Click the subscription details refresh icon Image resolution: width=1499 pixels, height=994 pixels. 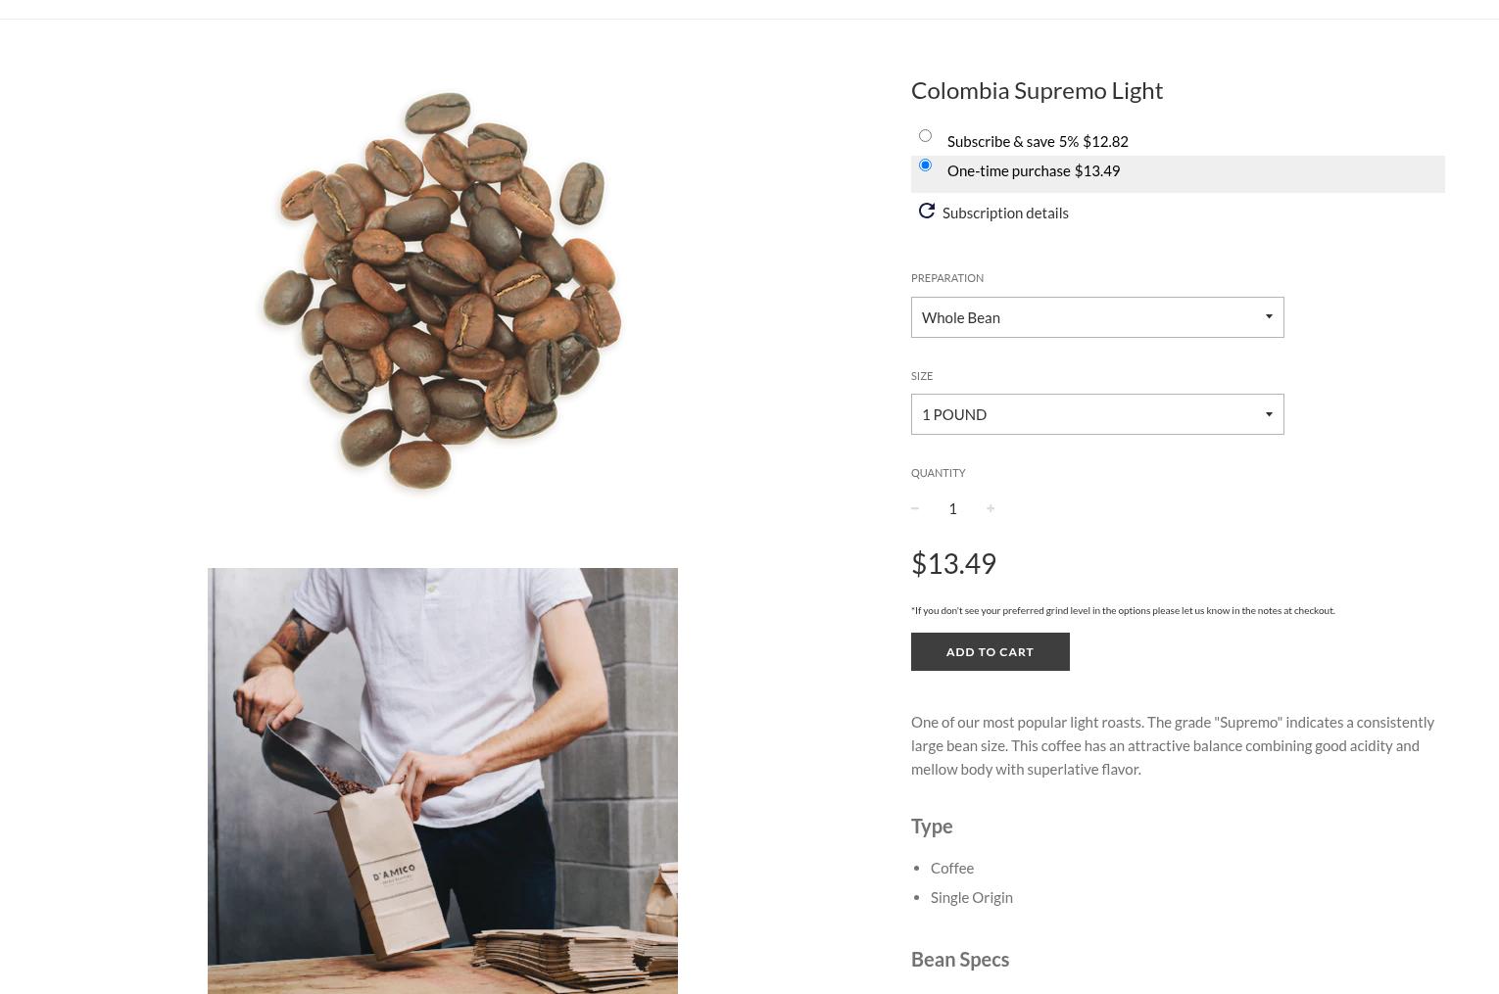(x=926, y=211)
